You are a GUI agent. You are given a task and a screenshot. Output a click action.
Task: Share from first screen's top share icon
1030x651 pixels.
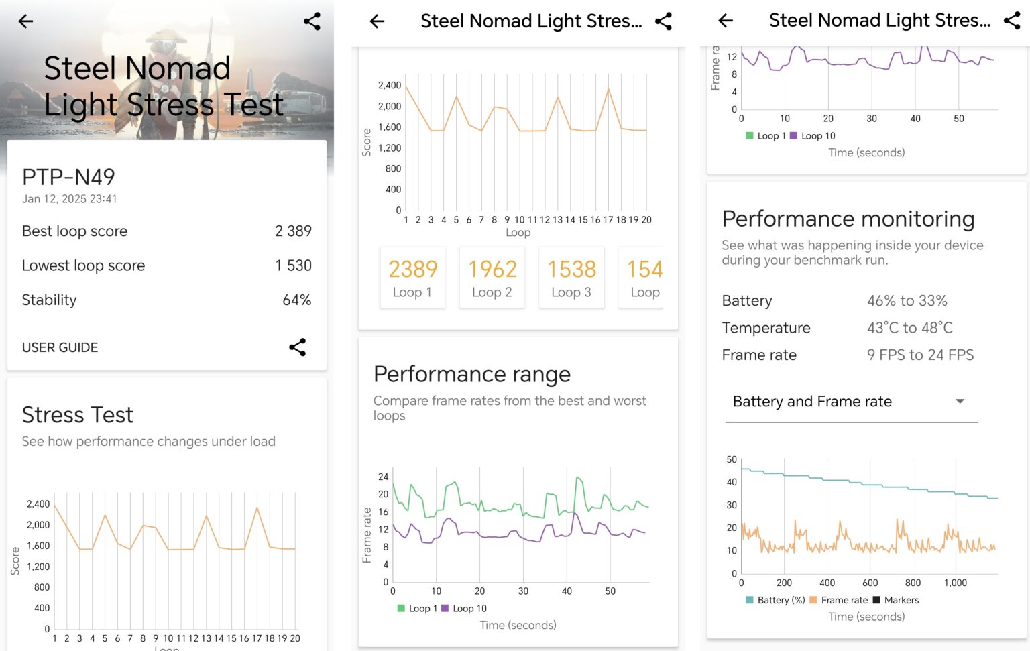click(312, 21)
